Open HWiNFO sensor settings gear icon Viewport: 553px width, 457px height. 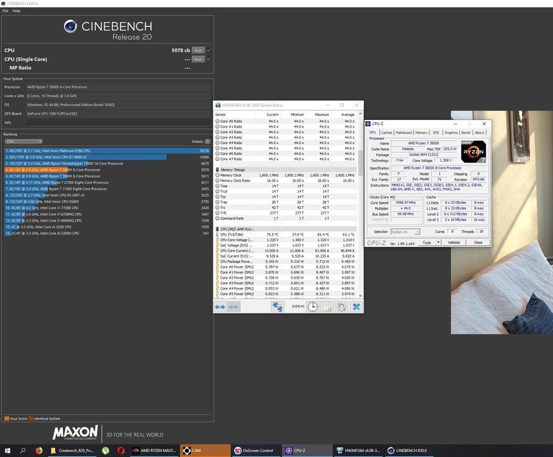(341, 307)
